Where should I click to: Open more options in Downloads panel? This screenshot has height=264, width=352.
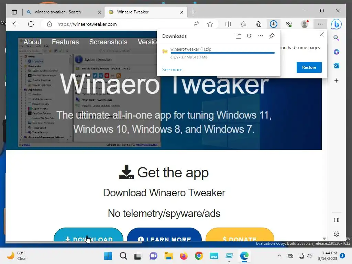tap(261, 36)
